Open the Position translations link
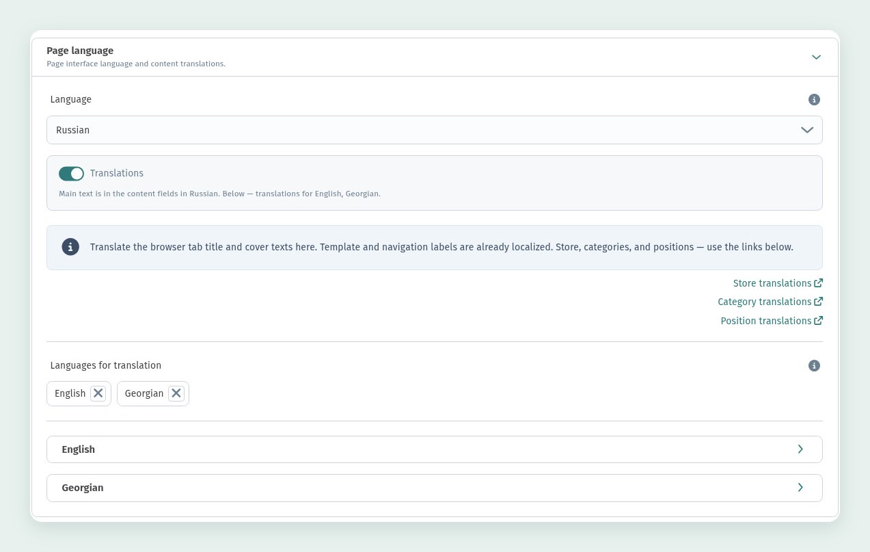The width and height of the screenshot is (870, 552). (x=766, y=321)
